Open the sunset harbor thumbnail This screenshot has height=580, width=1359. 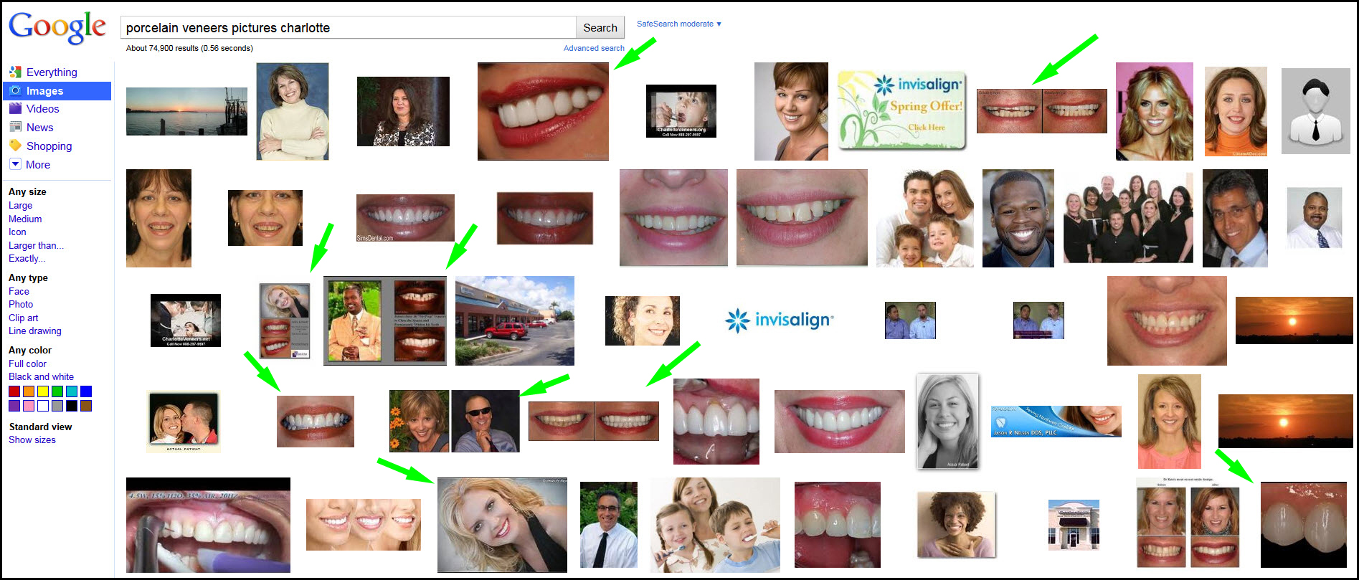click(x=186, y=111)
